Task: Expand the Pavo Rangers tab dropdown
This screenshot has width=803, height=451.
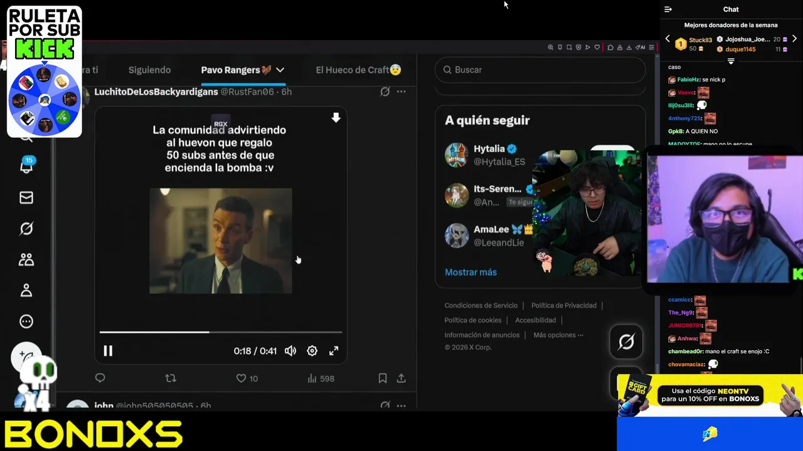Action: 280,70
